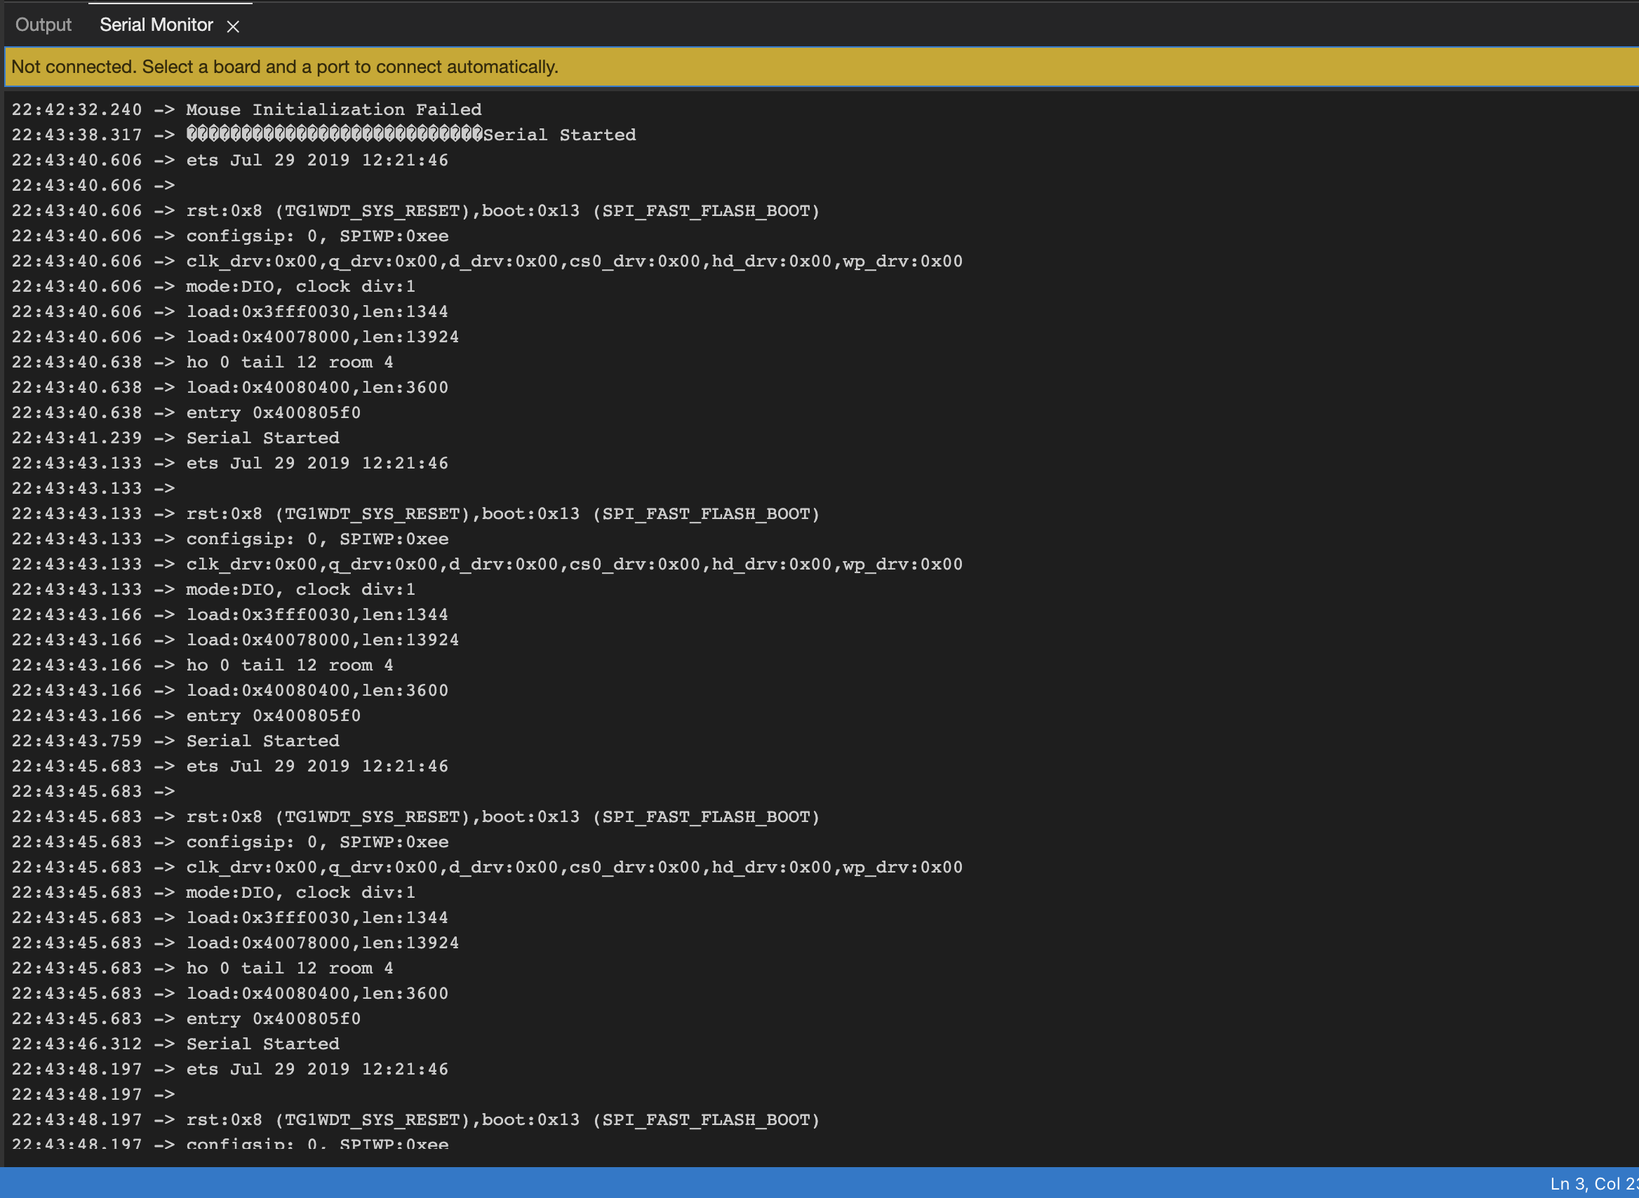Image resolution: width=1639 pixels, height=1198 pixels.
Task: Click the Ln 3, Col cursor position indicator
Action: (x=1592, y=1183)
